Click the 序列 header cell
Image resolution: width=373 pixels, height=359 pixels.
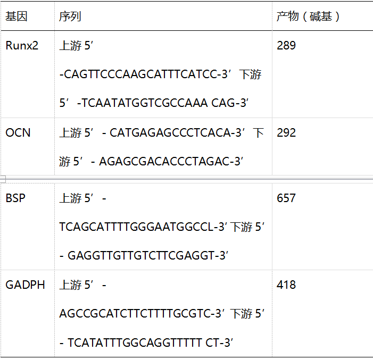pos(70,16)
